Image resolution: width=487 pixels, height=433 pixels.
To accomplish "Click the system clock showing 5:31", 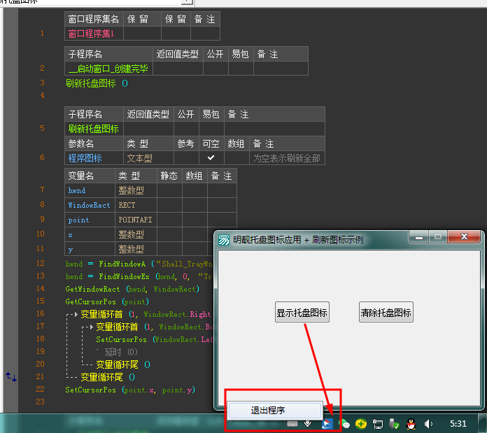I will [458, 423].
